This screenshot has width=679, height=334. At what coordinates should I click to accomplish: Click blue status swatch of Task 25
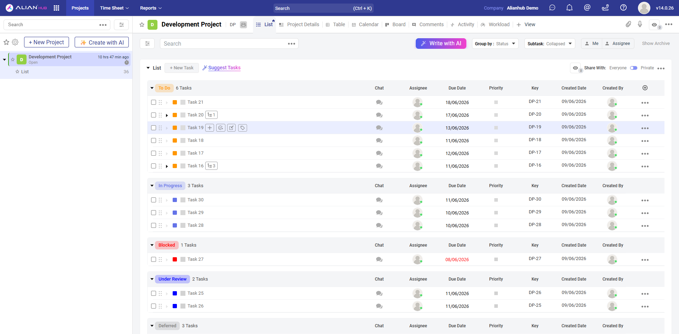pyautogui.click(x=175, y=293)
